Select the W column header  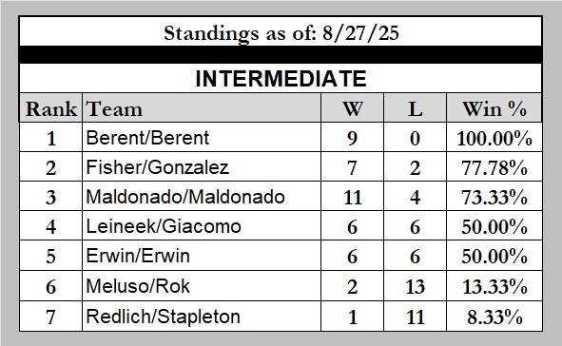pyautogui.click(x=353, y=108)
